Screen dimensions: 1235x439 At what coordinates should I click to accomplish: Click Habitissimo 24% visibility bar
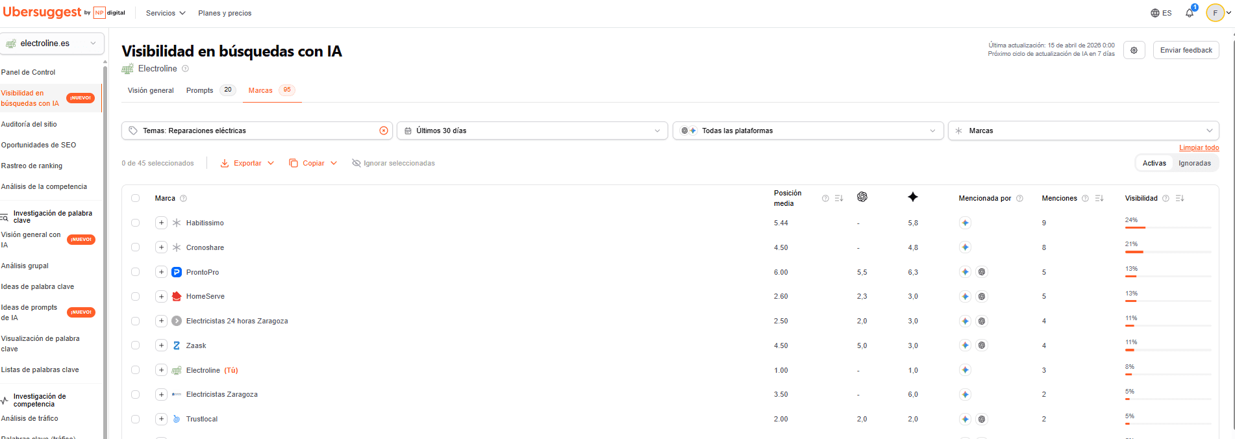tap(1168, 228)
